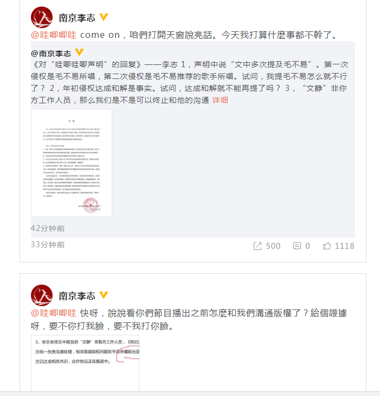Open the quoted @南京李志 author link
The image size is (380, 396).
(51, 54)
